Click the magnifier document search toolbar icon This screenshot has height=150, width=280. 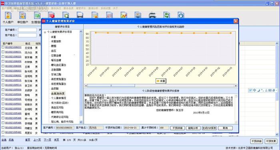coord(66,15)
